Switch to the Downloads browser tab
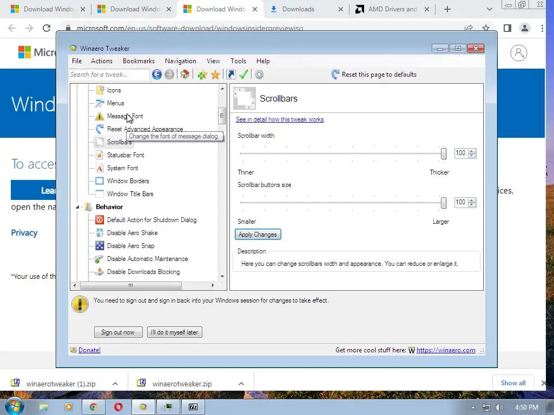 click(306, 9)
